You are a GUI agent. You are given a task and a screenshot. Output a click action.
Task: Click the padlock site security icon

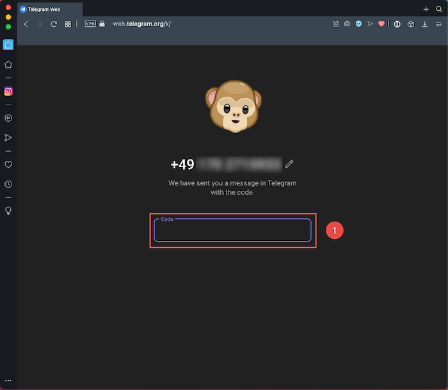[102, 24]
